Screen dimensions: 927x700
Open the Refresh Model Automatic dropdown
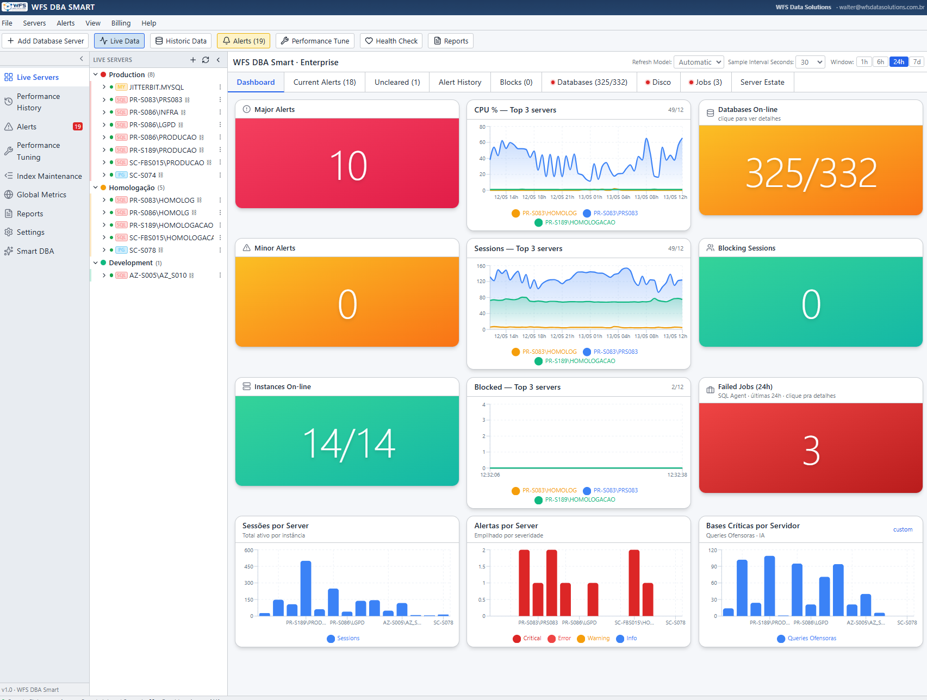click(699, 62)
